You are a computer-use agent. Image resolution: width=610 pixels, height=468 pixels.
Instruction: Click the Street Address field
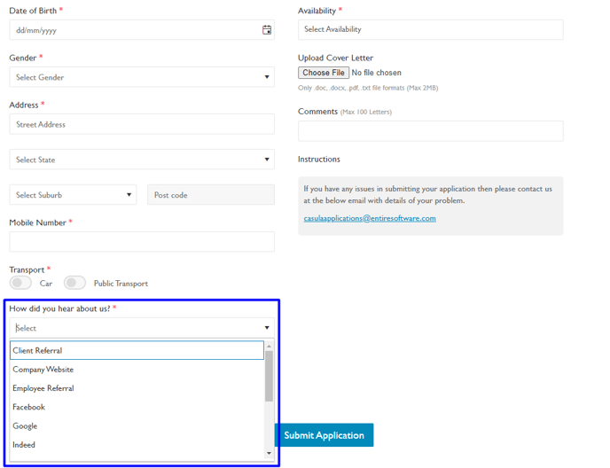[142, 124]
